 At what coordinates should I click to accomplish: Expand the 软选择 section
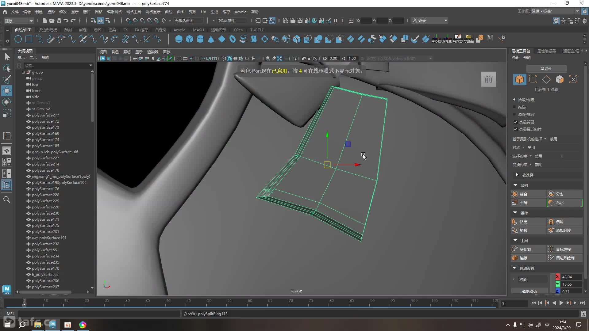coord(517,175)
